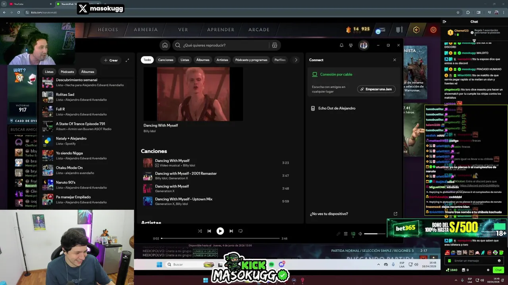The width and height of the screenshot is (508, 285).
Task: Send message with green Chat button
Action: point(498,270)
